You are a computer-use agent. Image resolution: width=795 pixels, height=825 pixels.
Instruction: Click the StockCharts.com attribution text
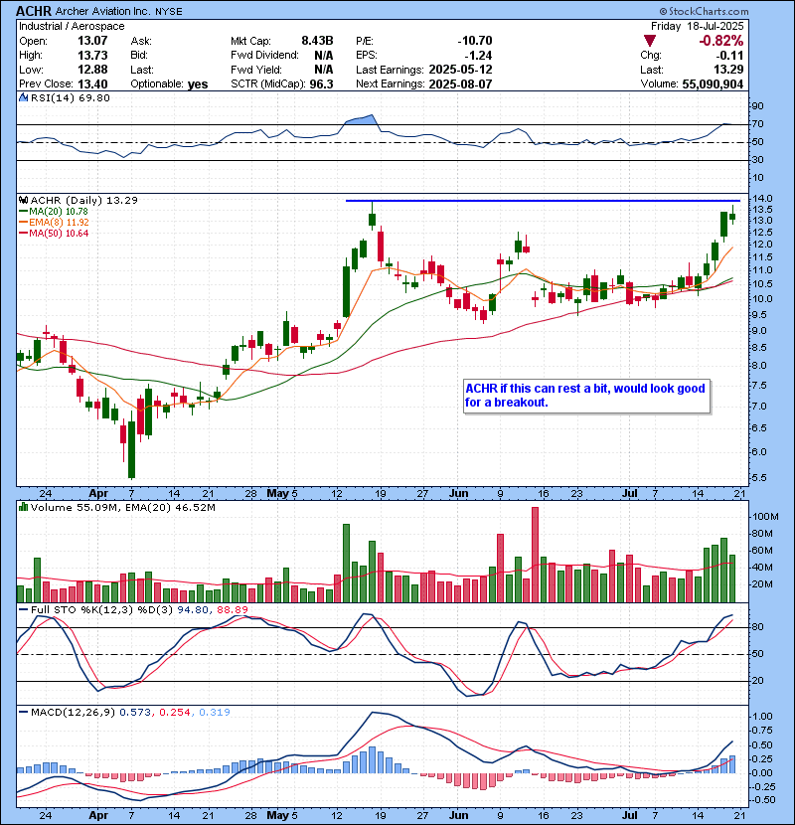704,11
